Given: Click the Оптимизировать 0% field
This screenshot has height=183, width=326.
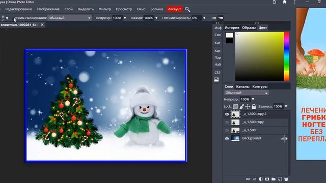Looking at the screenshot, I should 196,18.
